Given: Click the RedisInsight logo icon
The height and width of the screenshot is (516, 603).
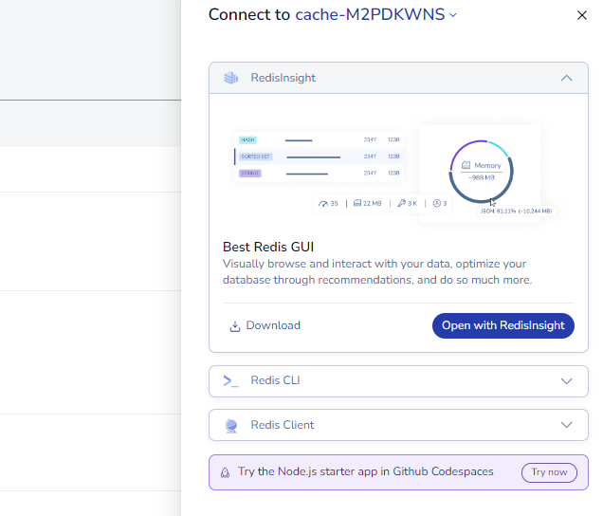Looking at the screenshot, I should [x=231, y=78].
